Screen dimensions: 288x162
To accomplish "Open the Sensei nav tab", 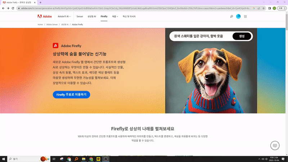I will [80, 17].
